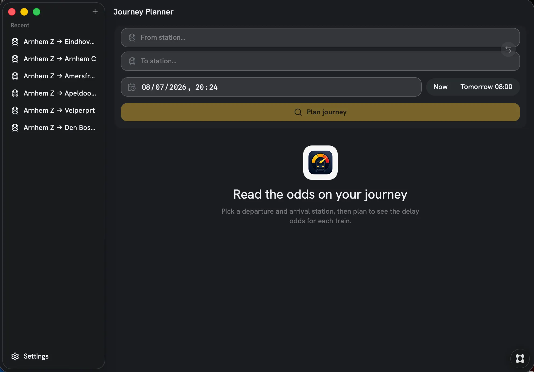The width and height of the screenshot is (534, 372).
Task: Click the plus icon for new journey
Action: [x=95, y=12]
